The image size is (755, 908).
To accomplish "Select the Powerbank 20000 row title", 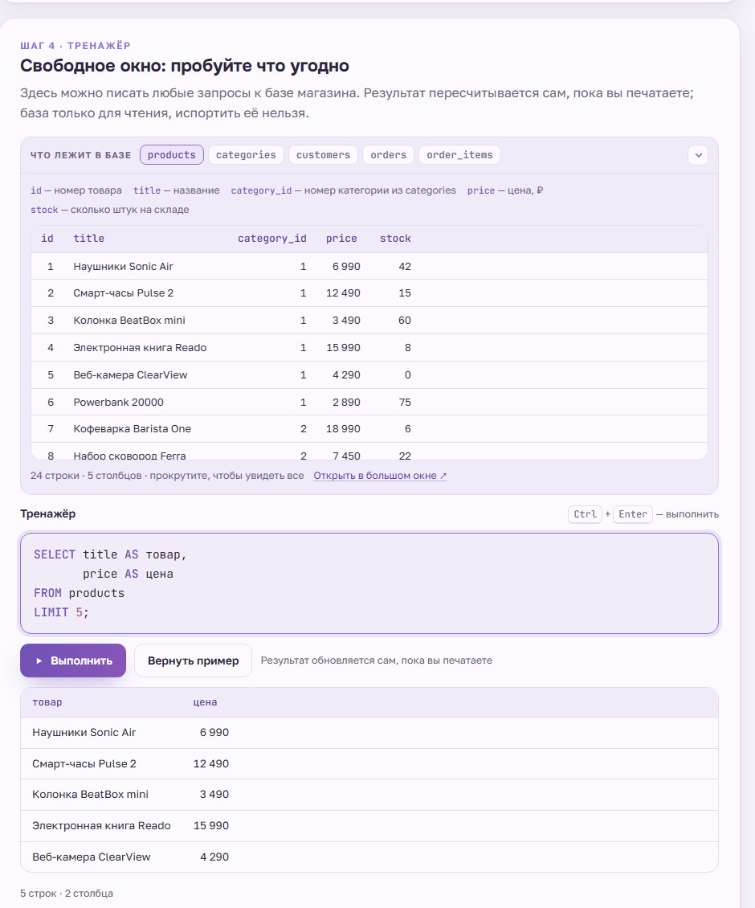I will point(119,402).
